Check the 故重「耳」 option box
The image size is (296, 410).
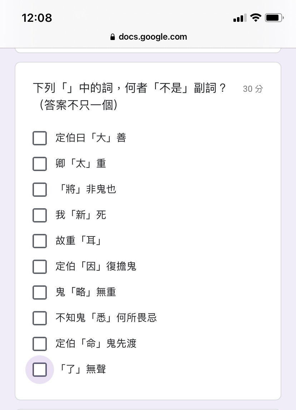click(40, 241)
